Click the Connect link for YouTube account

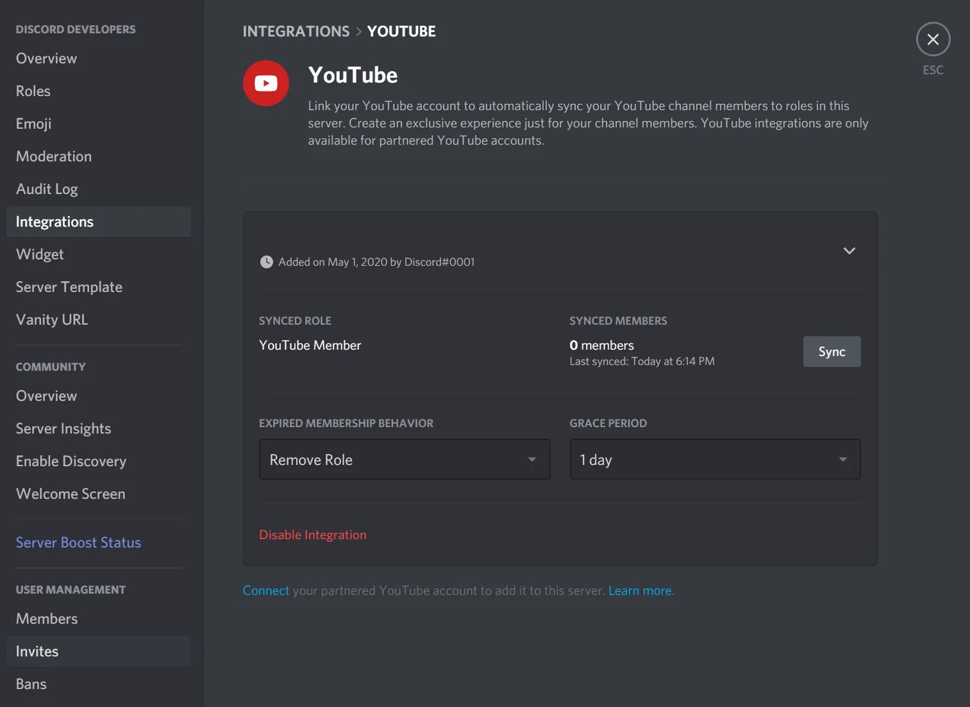(x=266, y=590)
